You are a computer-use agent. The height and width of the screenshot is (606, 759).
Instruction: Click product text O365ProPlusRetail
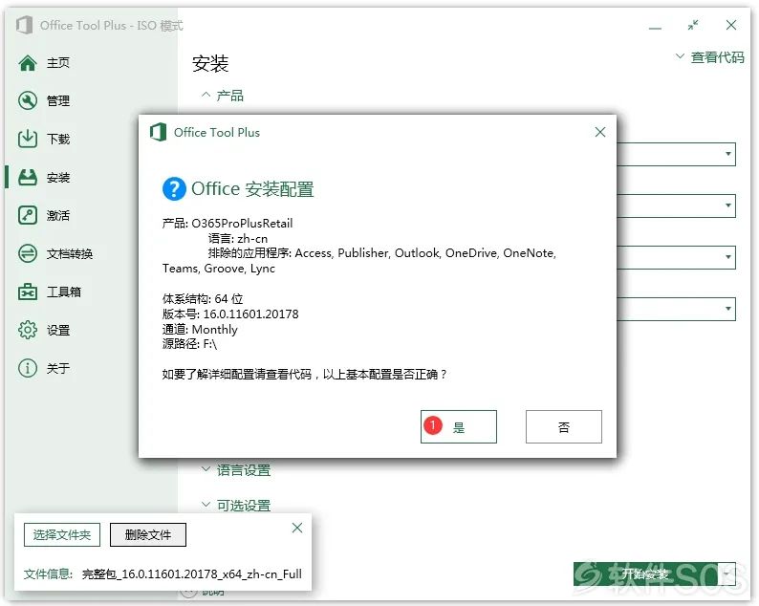(x=242, y=223)
